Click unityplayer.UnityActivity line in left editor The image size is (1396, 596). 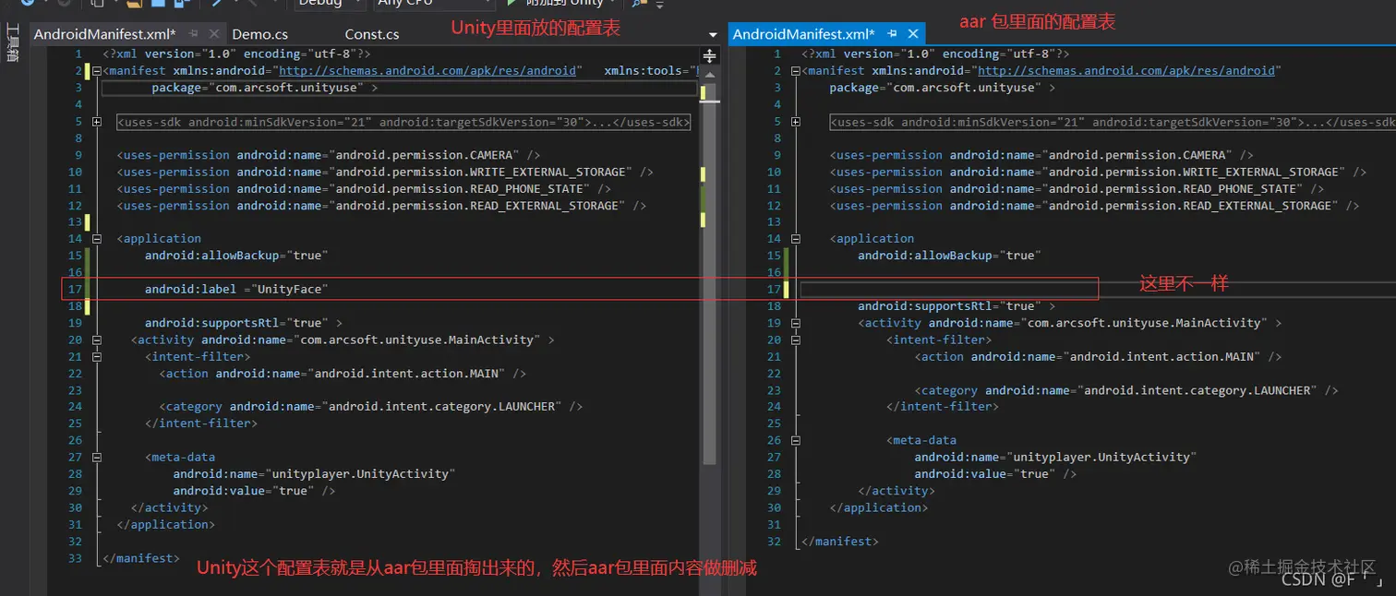pyautogui.click(x=314, y=473)
